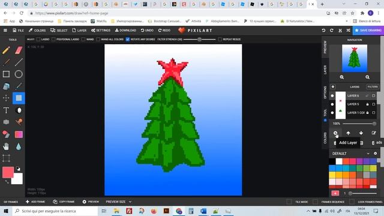384x216 pixels.
Task: Click the highlighted Select tool
Action: click(19, 98)
